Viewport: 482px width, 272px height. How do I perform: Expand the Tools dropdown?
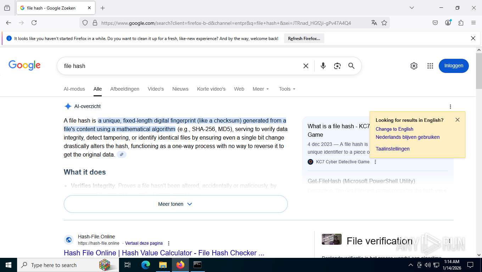(287, 89)
